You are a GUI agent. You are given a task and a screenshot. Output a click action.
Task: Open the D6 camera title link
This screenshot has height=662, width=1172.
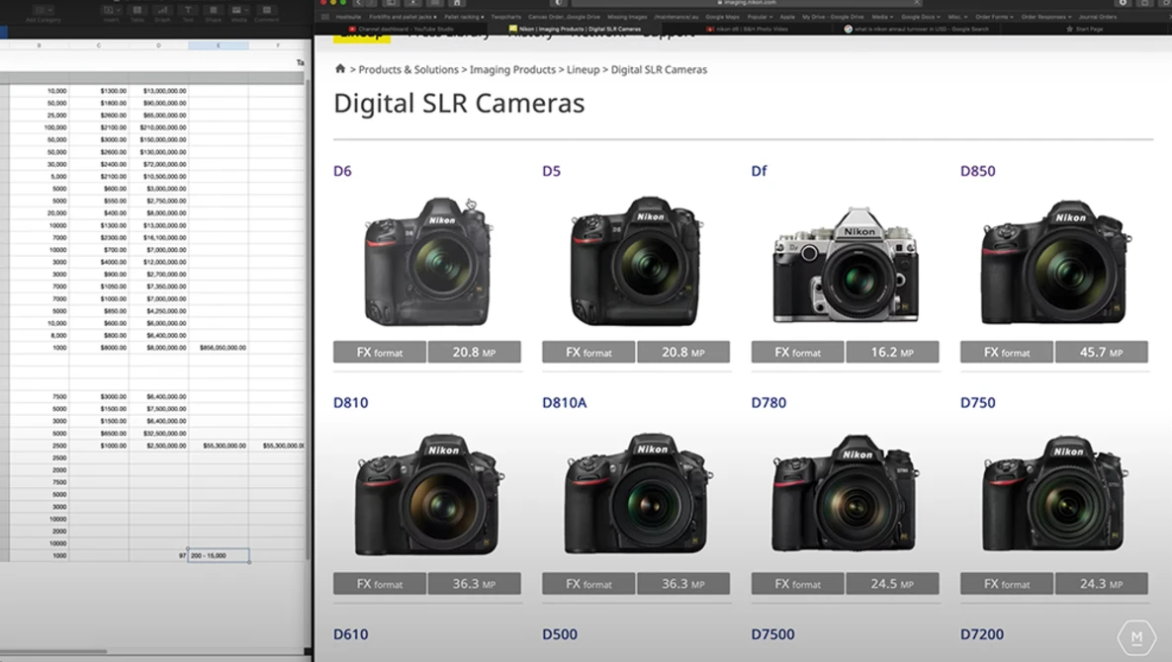click(342, 171)
